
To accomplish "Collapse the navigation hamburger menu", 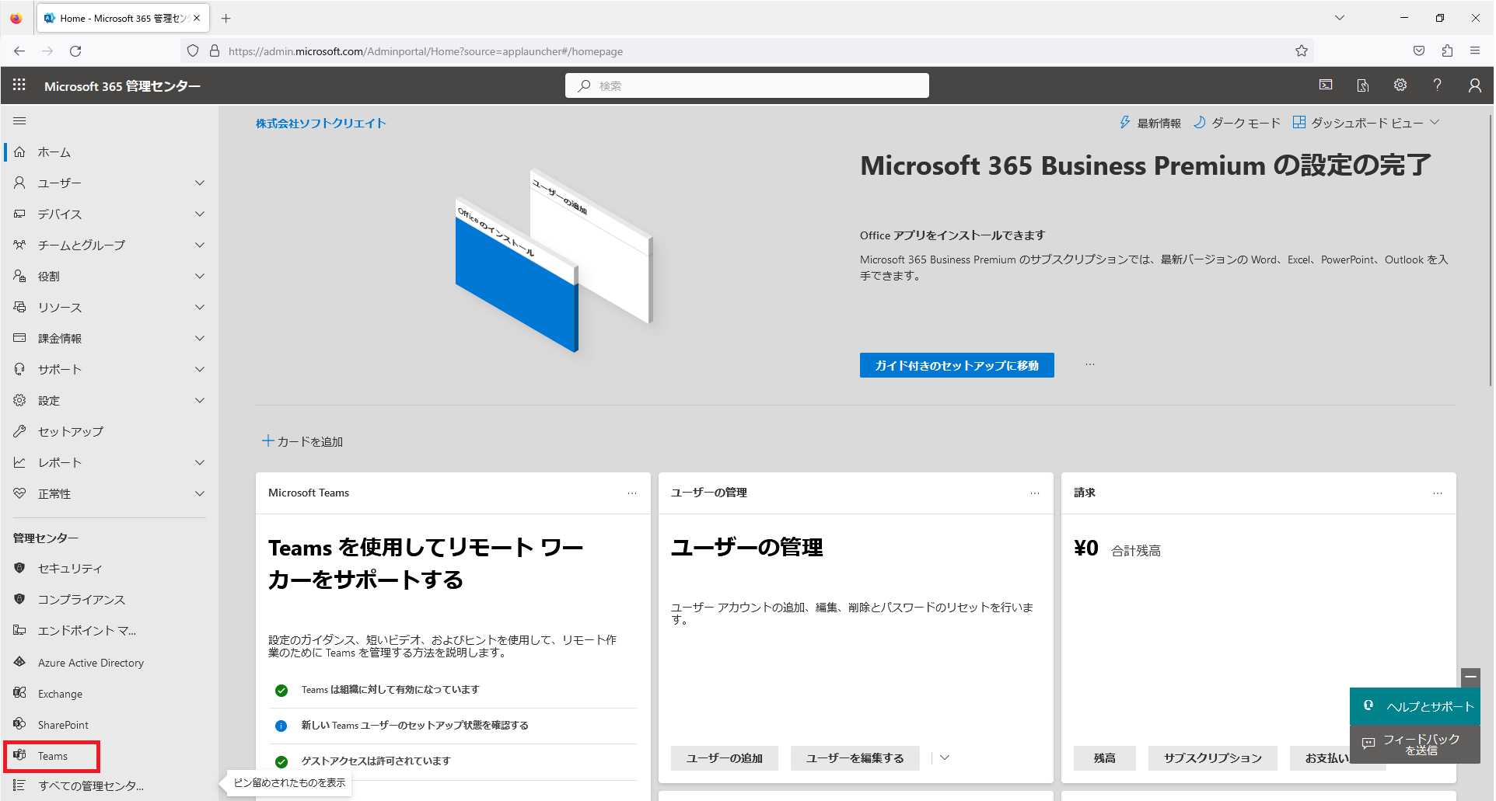I will coord(19,120).
